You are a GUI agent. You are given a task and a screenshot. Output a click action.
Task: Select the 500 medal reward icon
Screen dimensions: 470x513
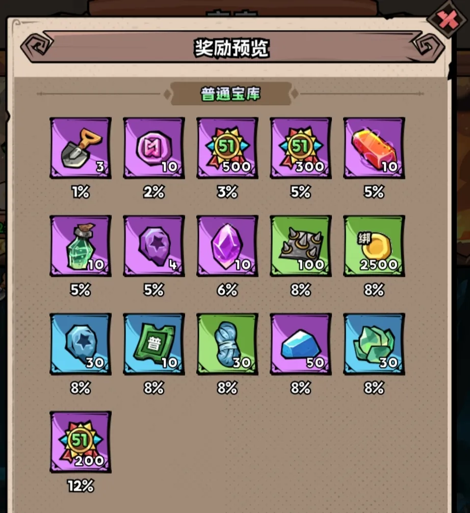tap(227, 148)
